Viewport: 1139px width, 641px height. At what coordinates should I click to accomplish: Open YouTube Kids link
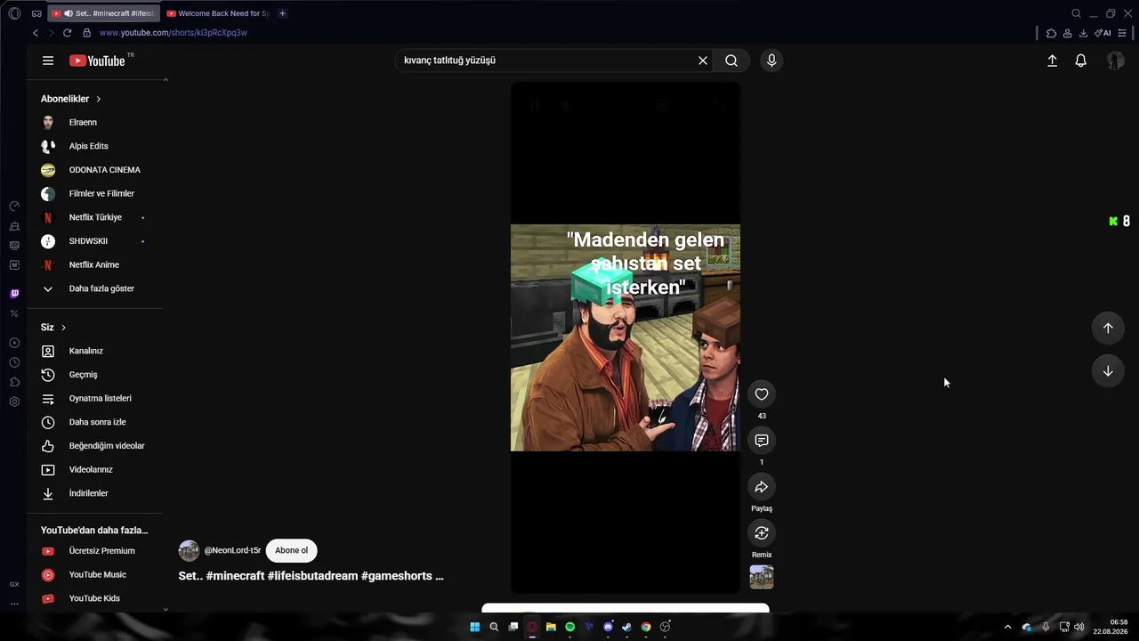pyautogui.click(x=95, y=598)
